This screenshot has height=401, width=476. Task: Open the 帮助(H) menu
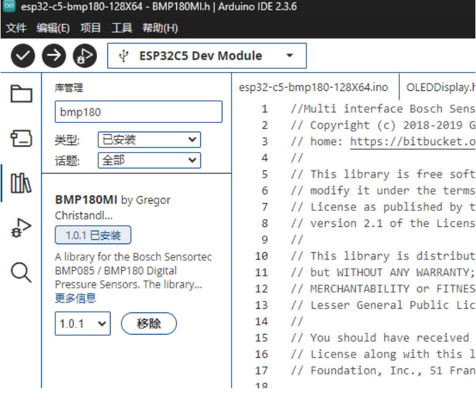click(160, 28)
